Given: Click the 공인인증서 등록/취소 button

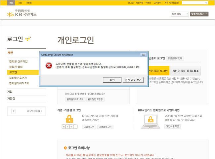Looking at the screenshot, I should [186, 71].
